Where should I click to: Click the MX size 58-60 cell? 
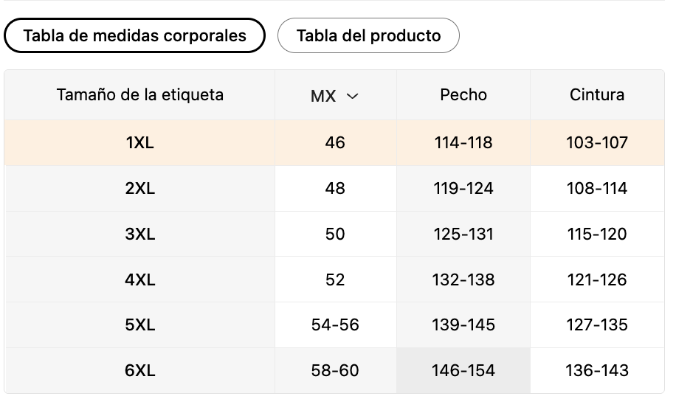click(x=335, y=370)
